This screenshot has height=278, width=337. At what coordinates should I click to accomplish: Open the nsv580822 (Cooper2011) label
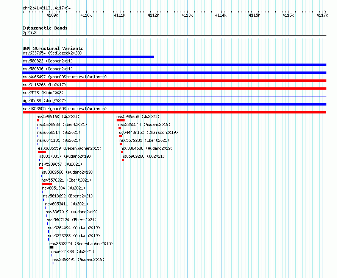48,61
